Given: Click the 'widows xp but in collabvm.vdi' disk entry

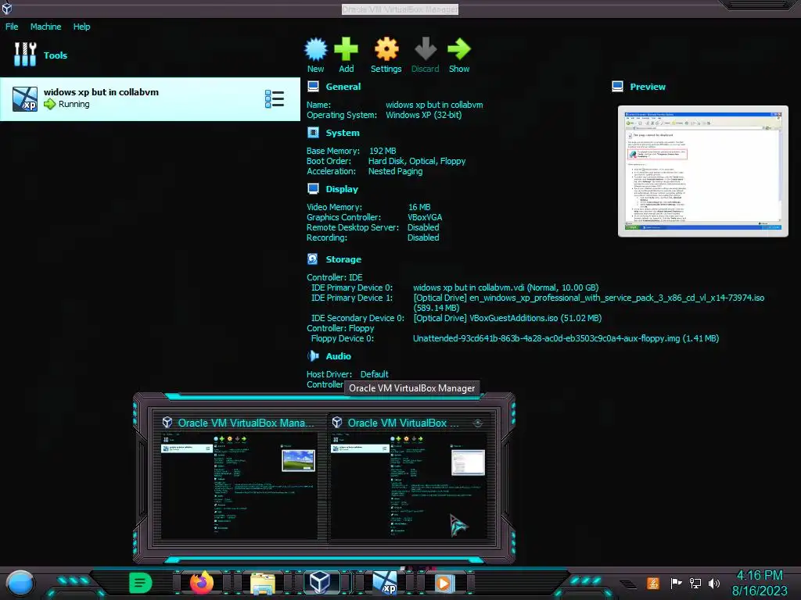Looking at the screenshot, I should [x=506, y=287].
